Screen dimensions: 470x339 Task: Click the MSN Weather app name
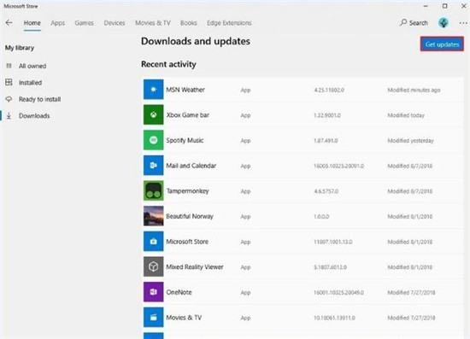coord(185,90)
